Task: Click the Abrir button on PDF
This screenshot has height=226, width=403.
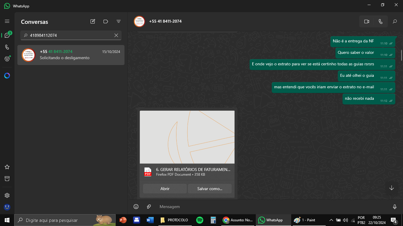Action: (165, 189)
